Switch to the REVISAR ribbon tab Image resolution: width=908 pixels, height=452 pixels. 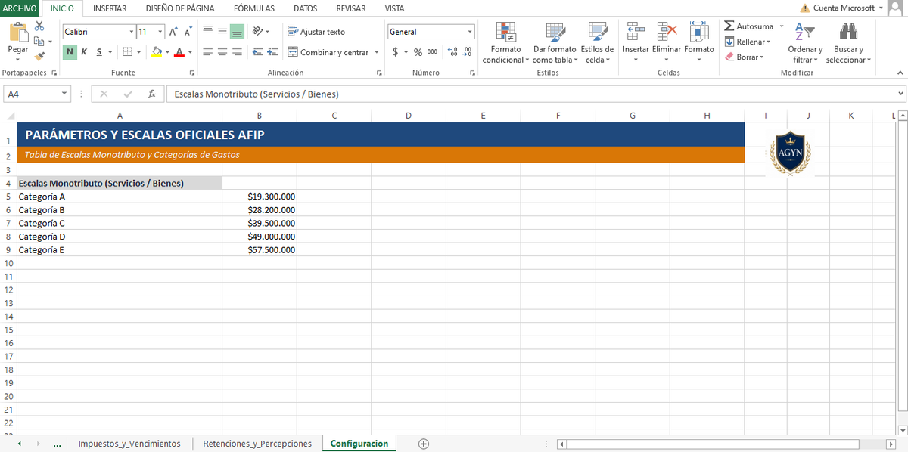(x=351, y=8)
